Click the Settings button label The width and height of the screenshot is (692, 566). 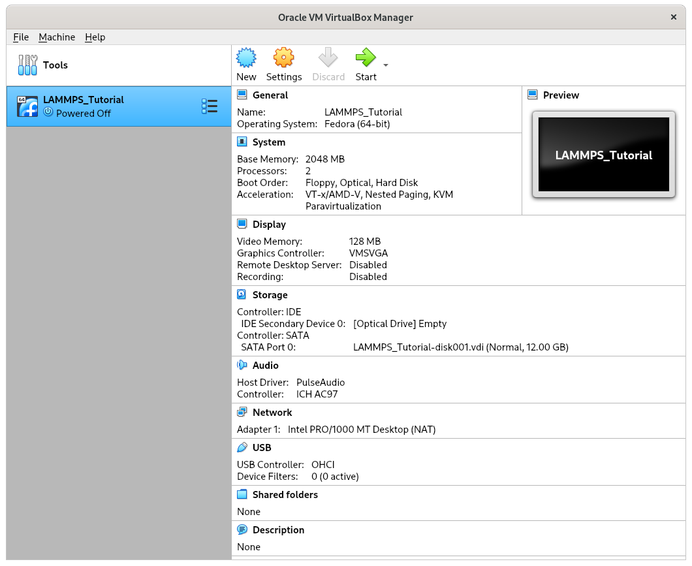(x=284, y=77)
